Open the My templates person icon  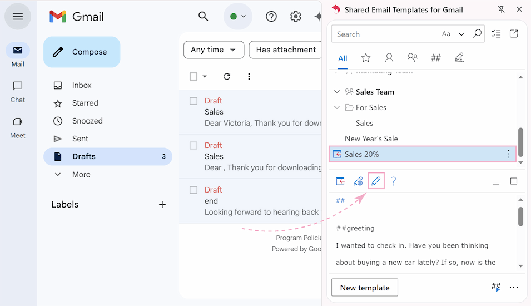389,58
